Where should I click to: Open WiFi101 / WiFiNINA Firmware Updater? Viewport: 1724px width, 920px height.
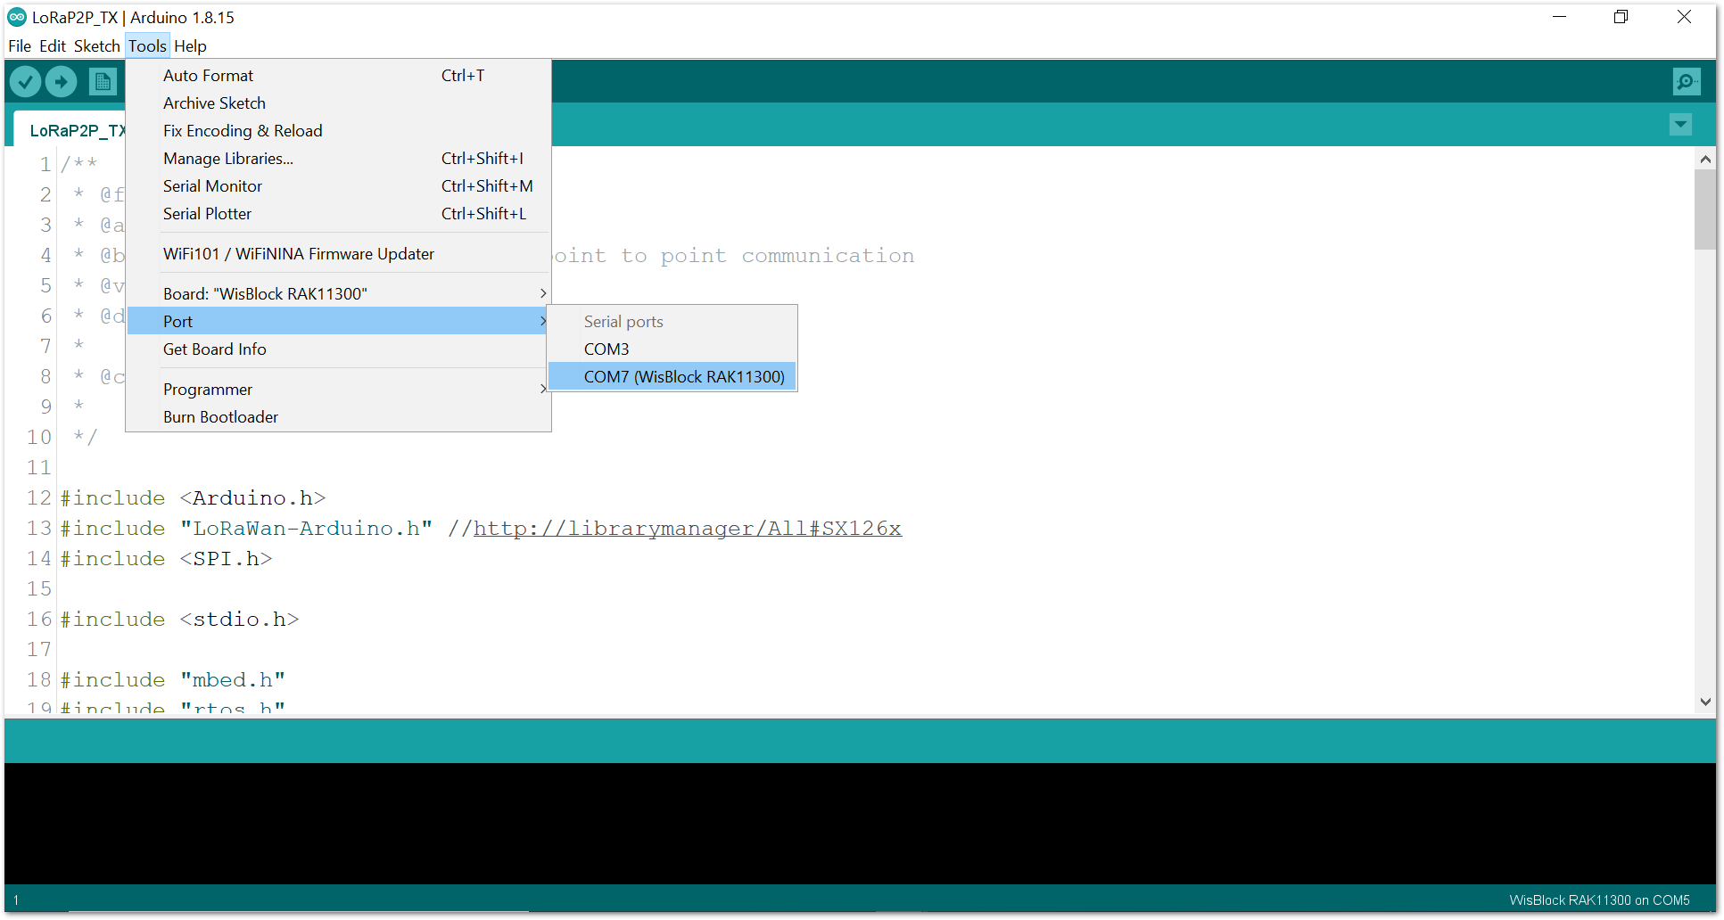click(299, 254)
